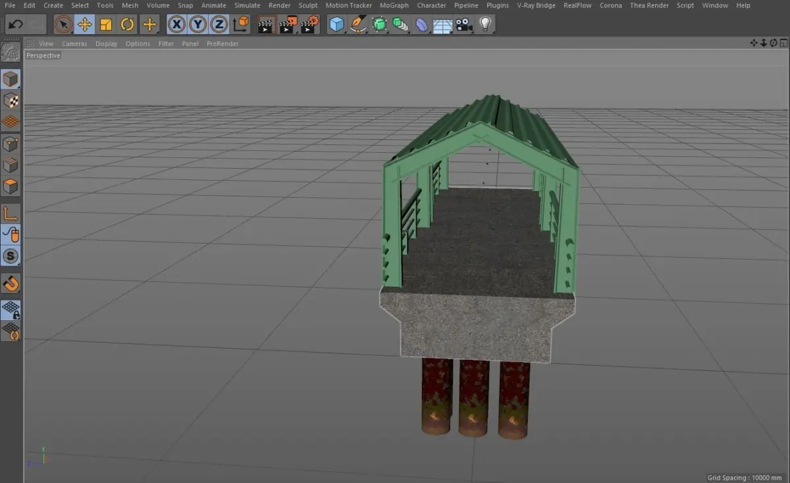This screenshot has width=790, height=483.
Task: Toggle Locked Workplane
Action: (11, 309)
